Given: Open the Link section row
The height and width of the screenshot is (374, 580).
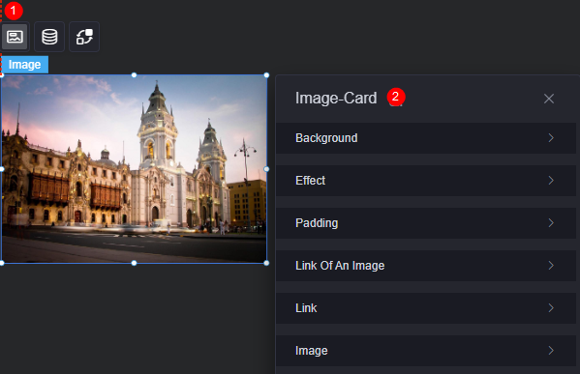Looking at the screenshot, I should (x=426, y=308).
